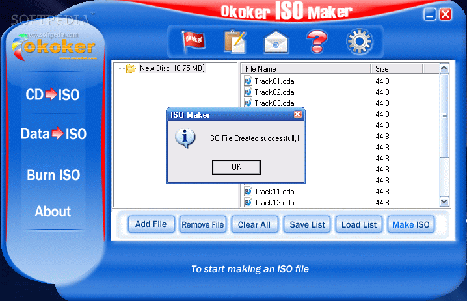Image resolution: width=467 pixels, height=301 pixels.
Task: Minimize the Okoker ISO Maker window
Action: 430,14
